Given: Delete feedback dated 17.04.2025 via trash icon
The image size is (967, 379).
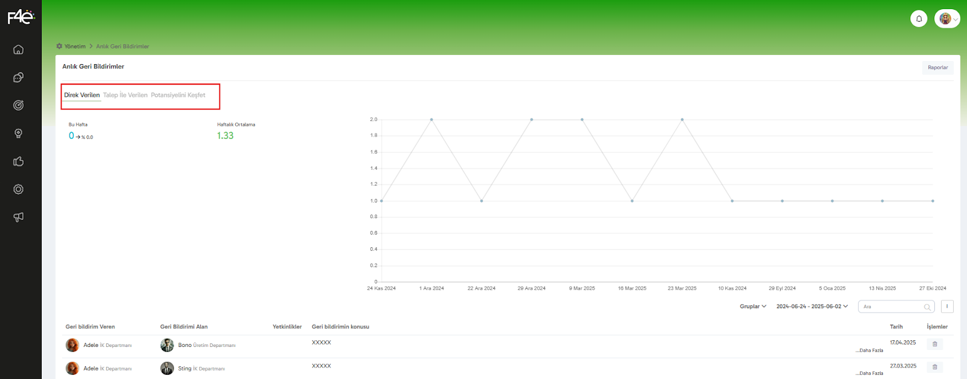Looking at the screenshot, I should [x=934, y=344].
